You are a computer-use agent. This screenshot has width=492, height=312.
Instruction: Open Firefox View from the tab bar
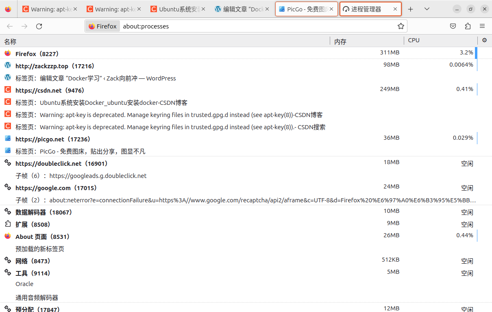(8, 9)
